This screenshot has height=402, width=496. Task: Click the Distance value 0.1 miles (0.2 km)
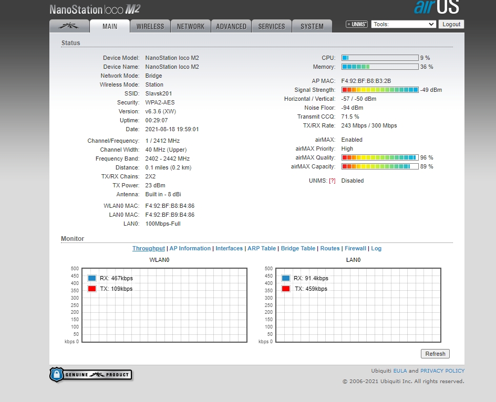point(168,167)
